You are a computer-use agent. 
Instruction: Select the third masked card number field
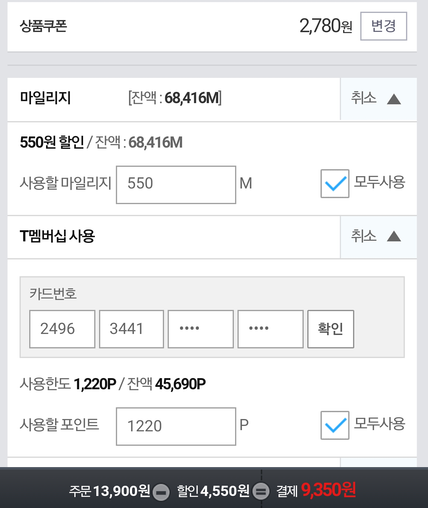pyautogui.click(x=200, y=329)
